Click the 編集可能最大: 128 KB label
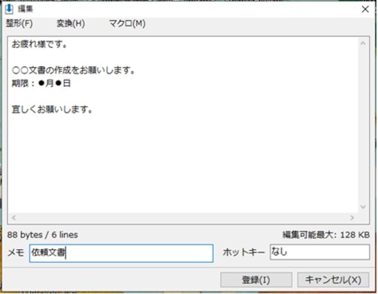Viewport: 378px width, 294px height. (x=326, y=235)
